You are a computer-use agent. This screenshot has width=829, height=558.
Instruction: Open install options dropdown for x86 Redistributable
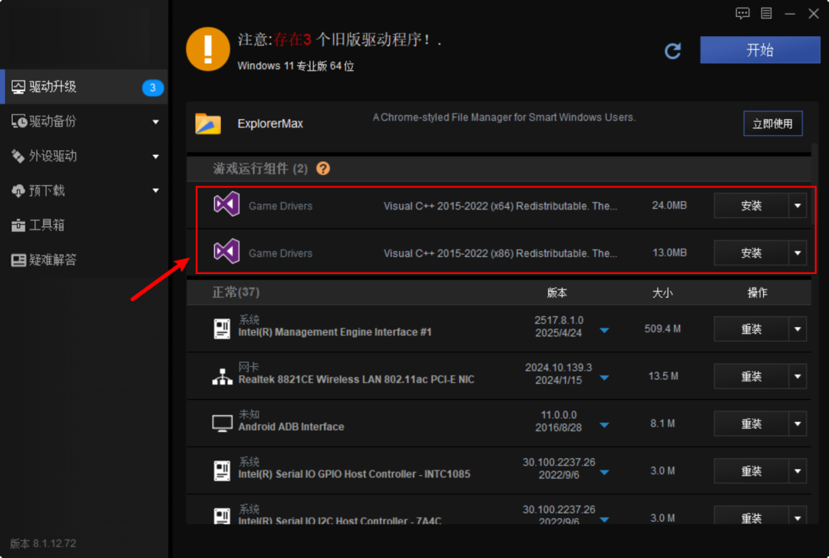click(798, 253)
